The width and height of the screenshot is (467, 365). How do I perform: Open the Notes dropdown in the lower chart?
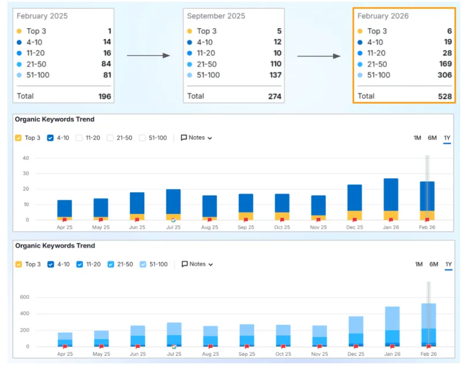click(x=197, y=264)
